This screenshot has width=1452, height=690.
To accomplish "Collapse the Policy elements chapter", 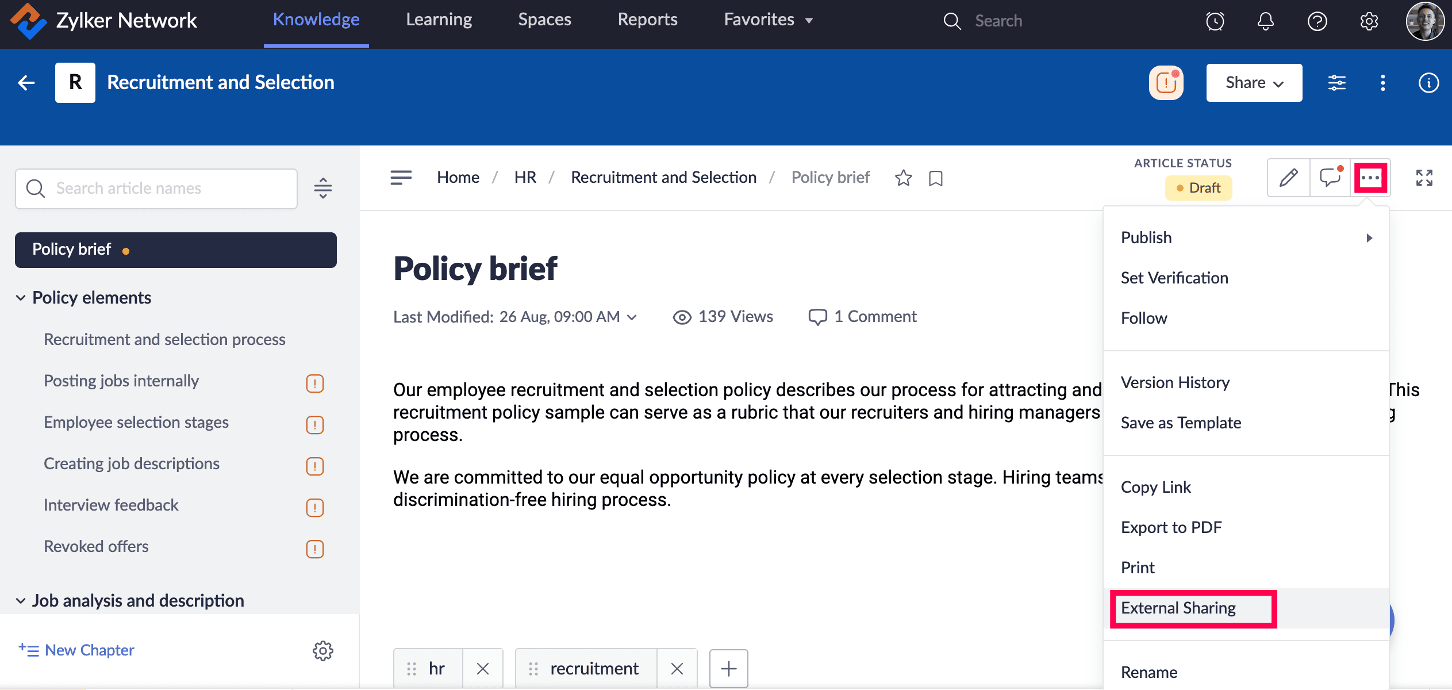I will pyautogui.click(x=21, y=298).
